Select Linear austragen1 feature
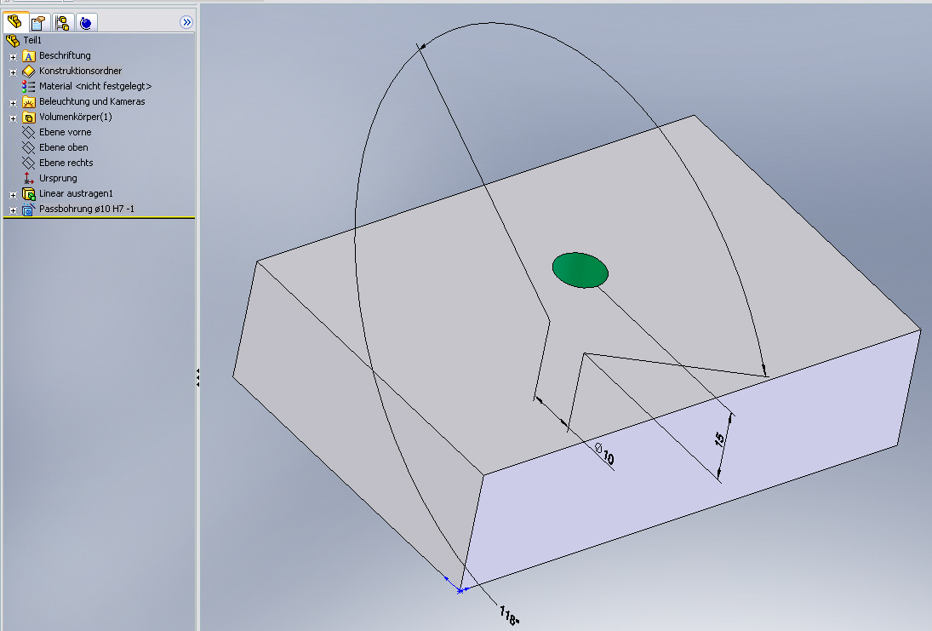 [x=76, y=193]
